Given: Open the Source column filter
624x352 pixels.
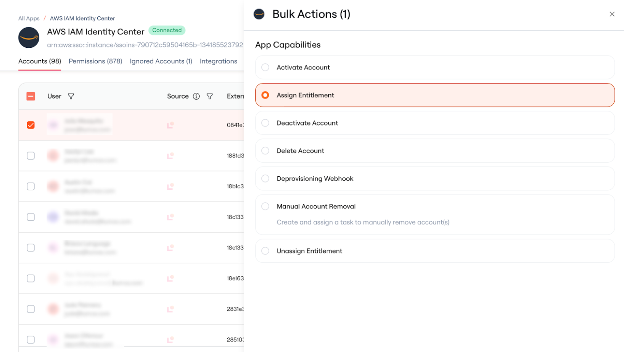Looking at the screenshot, I should coord(210,96).
